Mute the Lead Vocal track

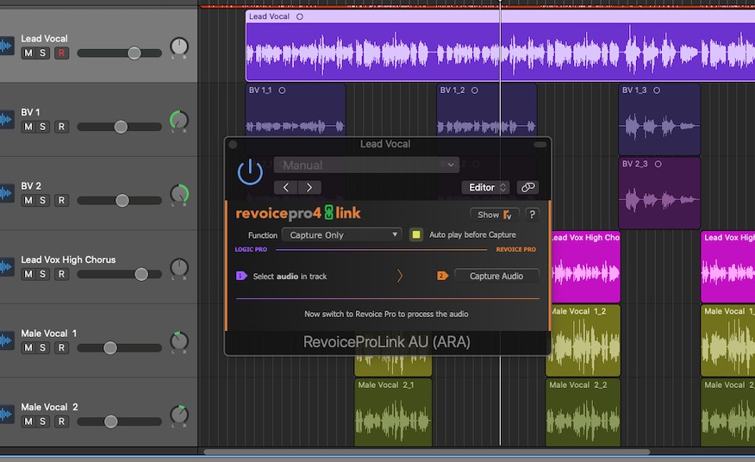click(28, 53)
